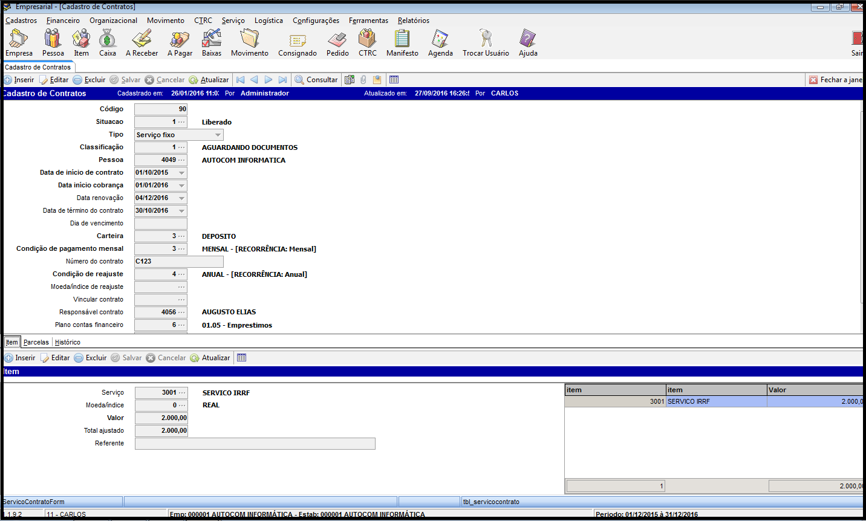Open the Consignado icon
This screenshot has height=521, width=866.
coord(297,39)
